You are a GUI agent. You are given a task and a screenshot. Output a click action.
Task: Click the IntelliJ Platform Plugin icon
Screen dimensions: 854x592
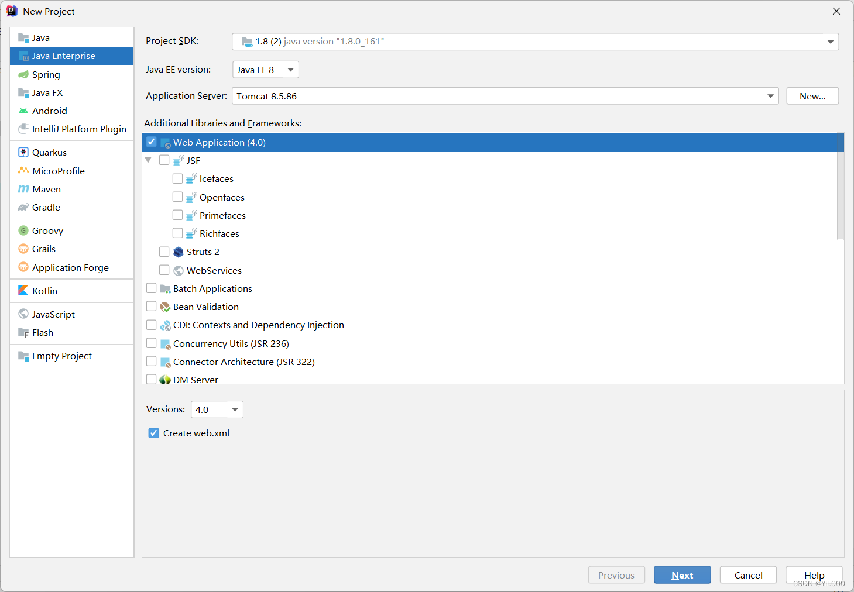coord(23,129)
